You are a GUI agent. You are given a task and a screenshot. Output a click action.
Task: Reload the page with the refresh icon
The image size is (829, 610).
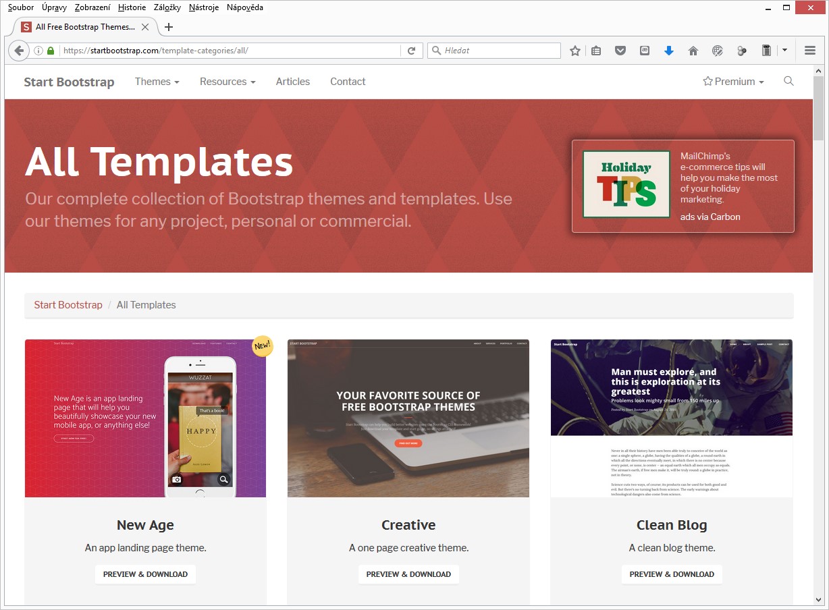411,51
